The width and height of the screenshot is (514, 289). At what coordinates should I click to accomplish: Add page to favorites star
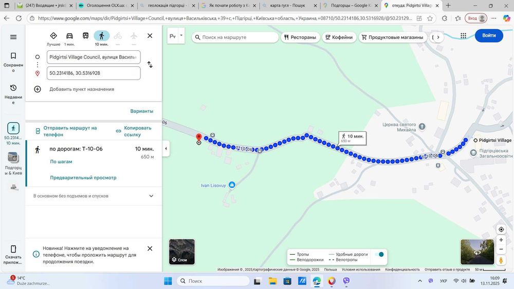pyautogui.click(x=430, y=18)
